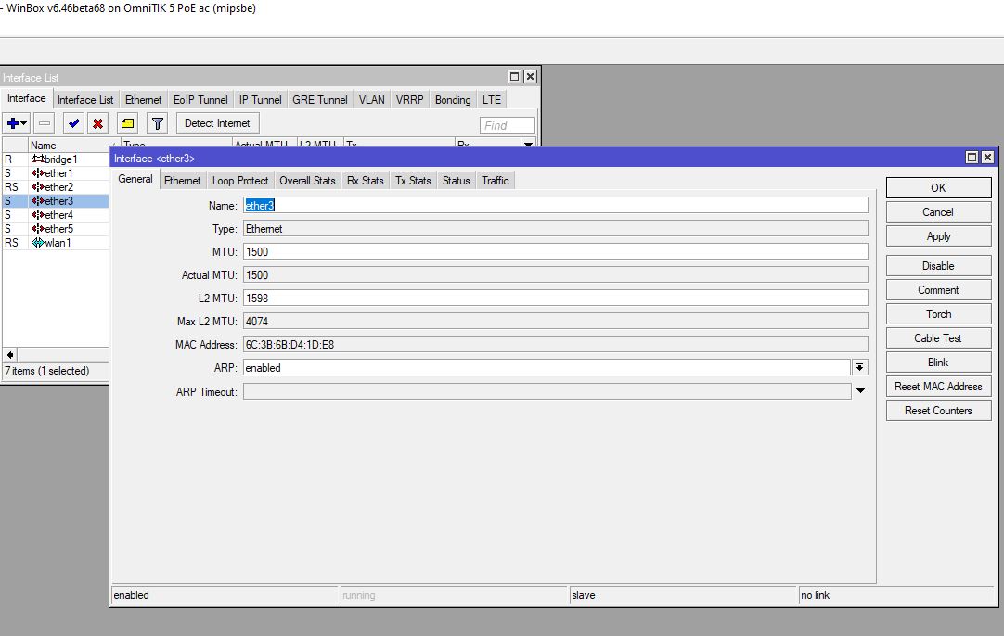1004x636 pixels.
Task: Close the Interface ether3 dialog
Action: 988,158
